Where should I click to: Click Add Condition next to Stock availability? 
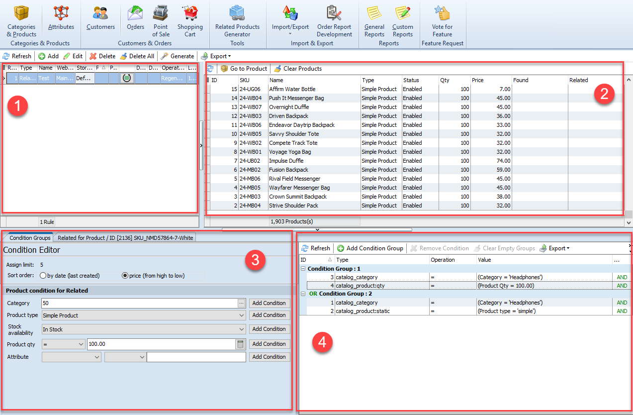point(269,329)
